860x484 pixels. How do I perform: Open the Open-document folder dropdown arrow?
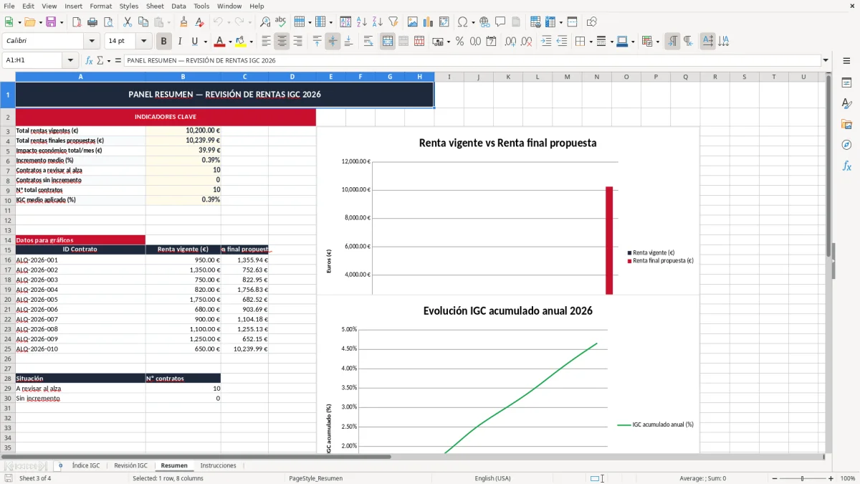[x=39, y=22]
